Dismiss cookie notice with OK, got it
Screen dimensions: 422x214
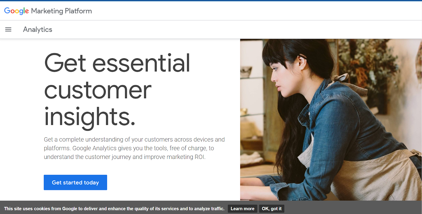click(272, 209)
